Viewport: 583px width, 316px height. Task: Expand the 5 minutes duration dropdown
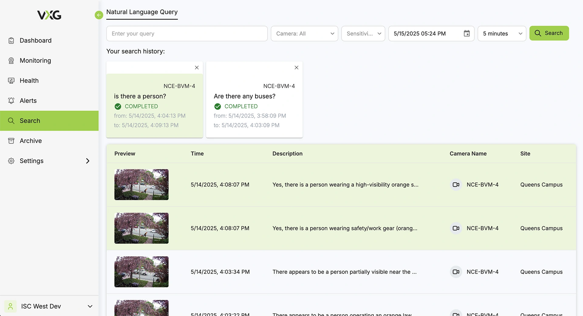(x=502, y=34)
